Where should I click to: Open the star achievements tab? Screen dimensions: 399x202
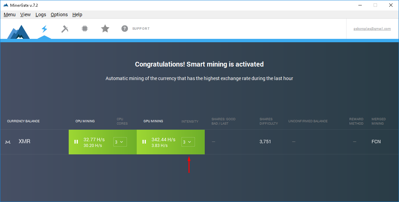(105, 29)
